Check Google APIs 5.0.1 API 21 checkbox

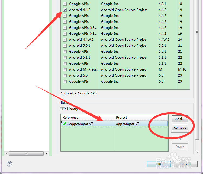[65, 52]
